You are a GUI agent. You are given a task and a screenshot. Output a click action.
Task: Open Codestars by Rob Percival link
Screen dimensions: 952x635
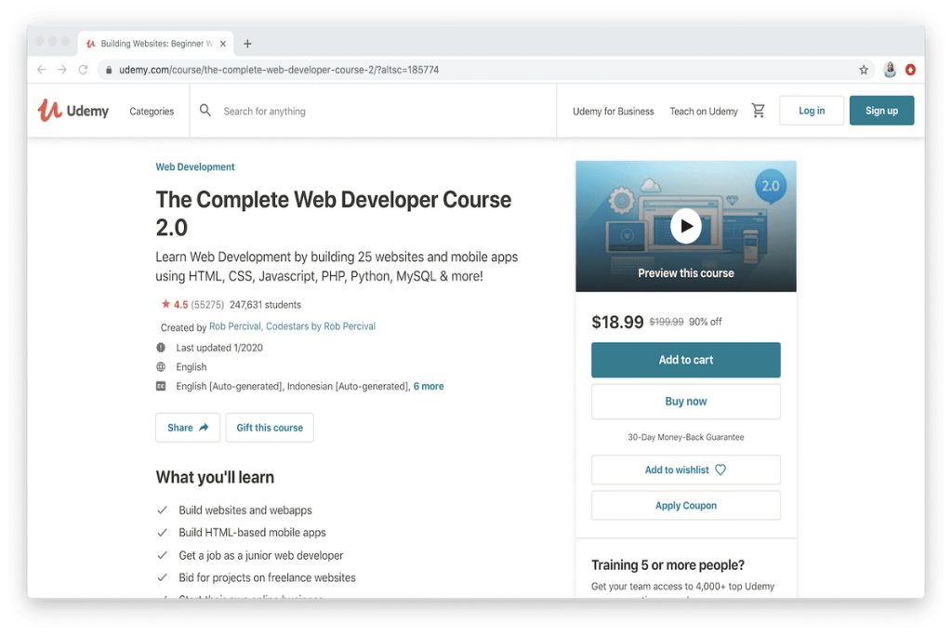(x=321, y=326)
